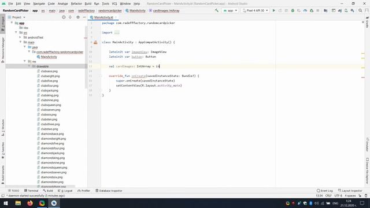Open the AVD Manager icon in toolbar
370x208 pixels.
coord(346,10)
